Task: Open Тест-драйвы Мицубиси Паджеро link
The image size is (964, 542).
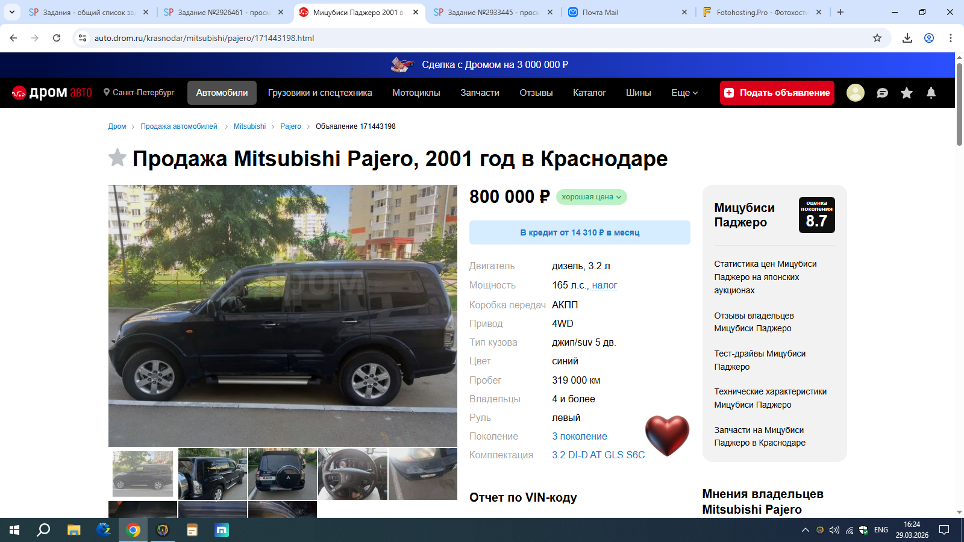Action: [x=760, y=360]
